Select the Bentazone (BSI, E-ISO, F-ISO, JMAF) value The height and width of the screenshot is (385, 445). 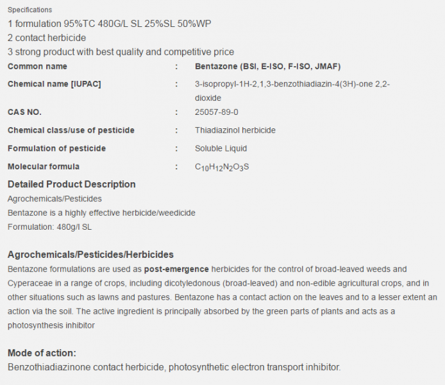coord(267,67)
